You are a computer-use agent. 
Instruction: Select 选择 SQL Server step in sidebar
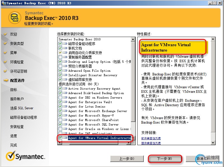click(22, 108)
